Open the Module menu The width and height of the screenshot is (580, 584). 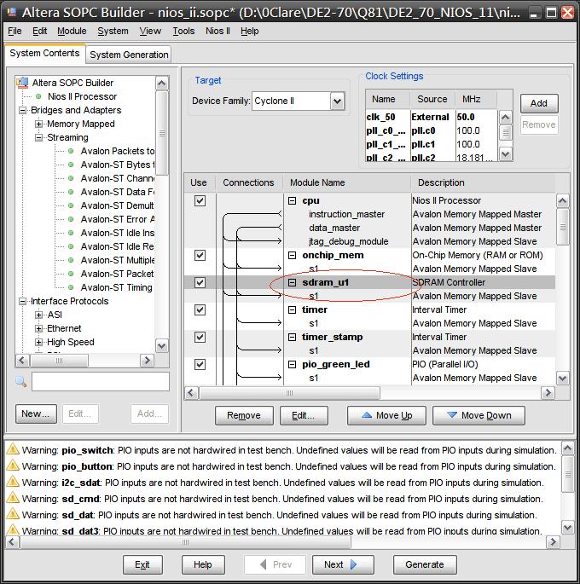(72, 31)
